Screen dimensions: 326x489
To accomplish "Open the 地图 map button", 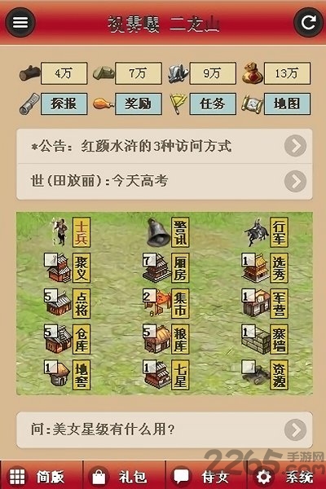I will coord(288,104).
